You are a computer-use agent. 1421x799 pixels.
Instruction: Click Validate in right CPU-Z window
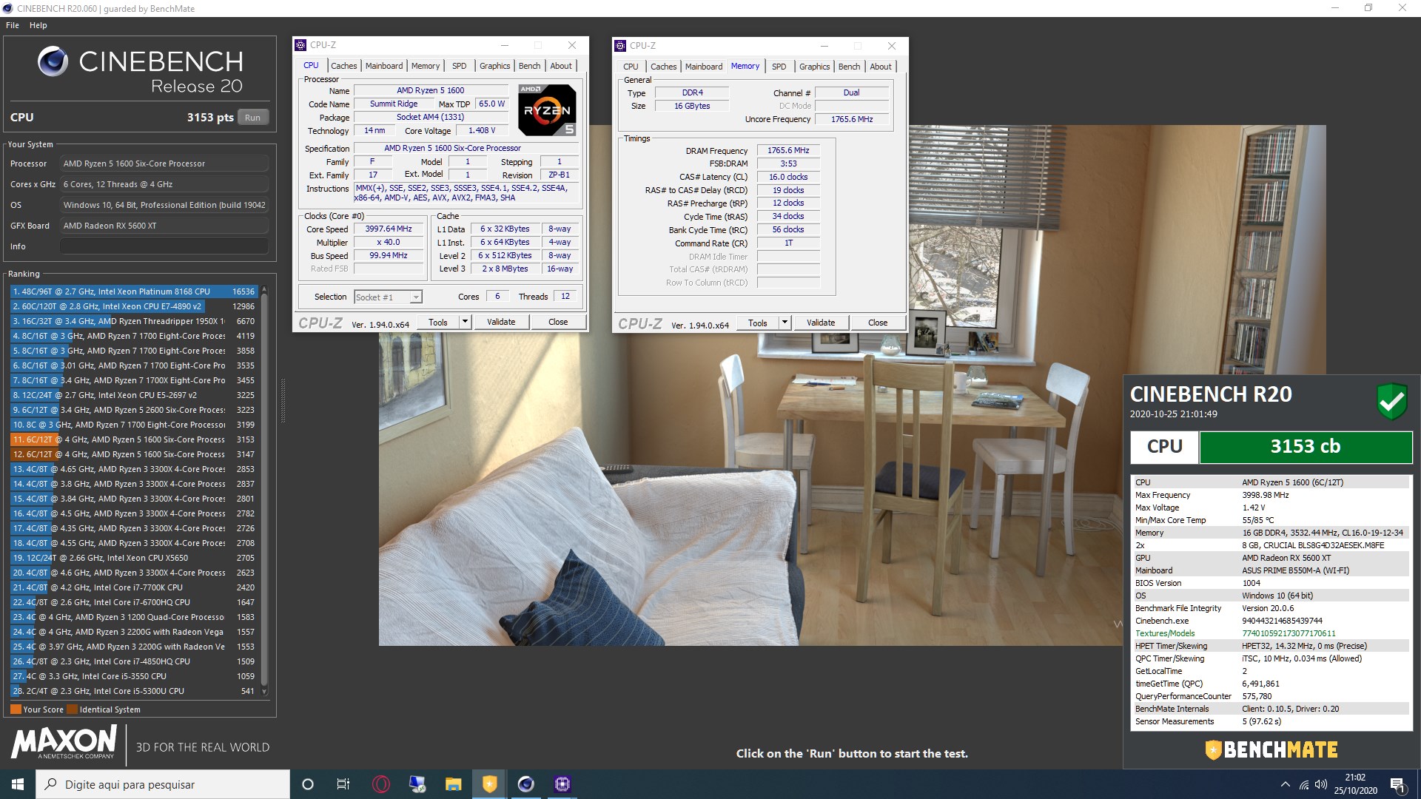tap(821, 323)
